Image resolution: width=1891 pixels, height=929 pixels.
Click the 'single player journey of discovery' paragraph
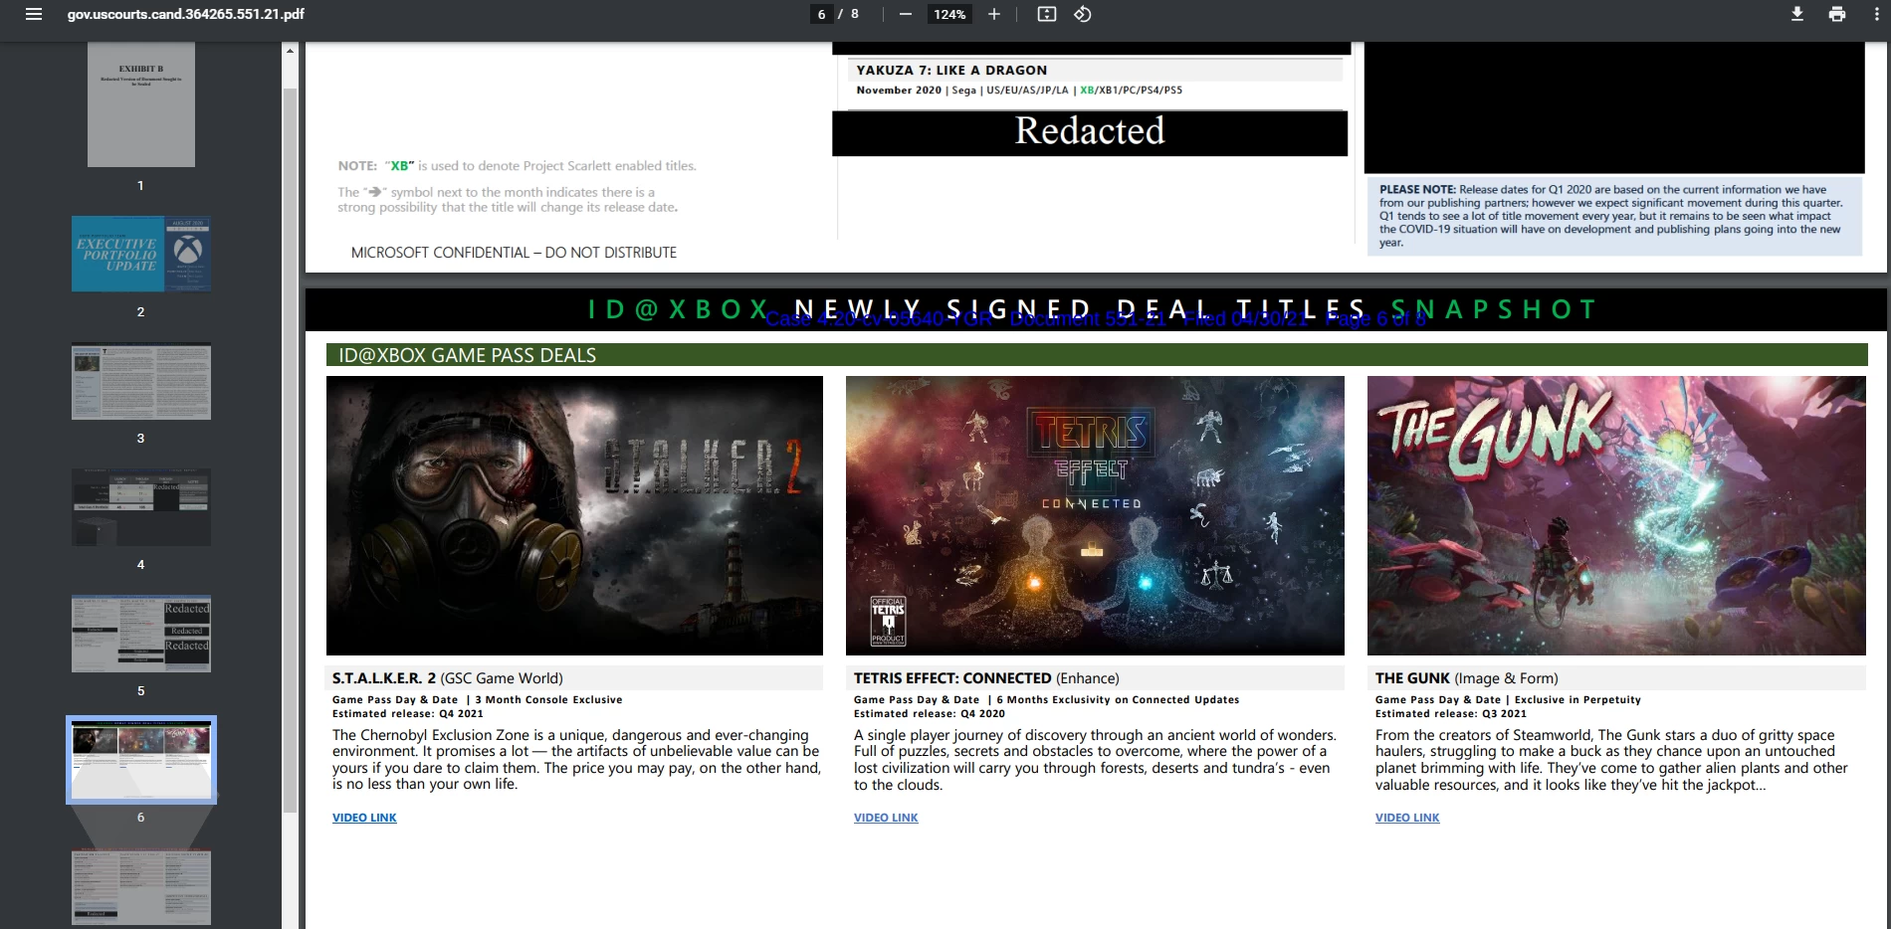tap(1095, 760)
